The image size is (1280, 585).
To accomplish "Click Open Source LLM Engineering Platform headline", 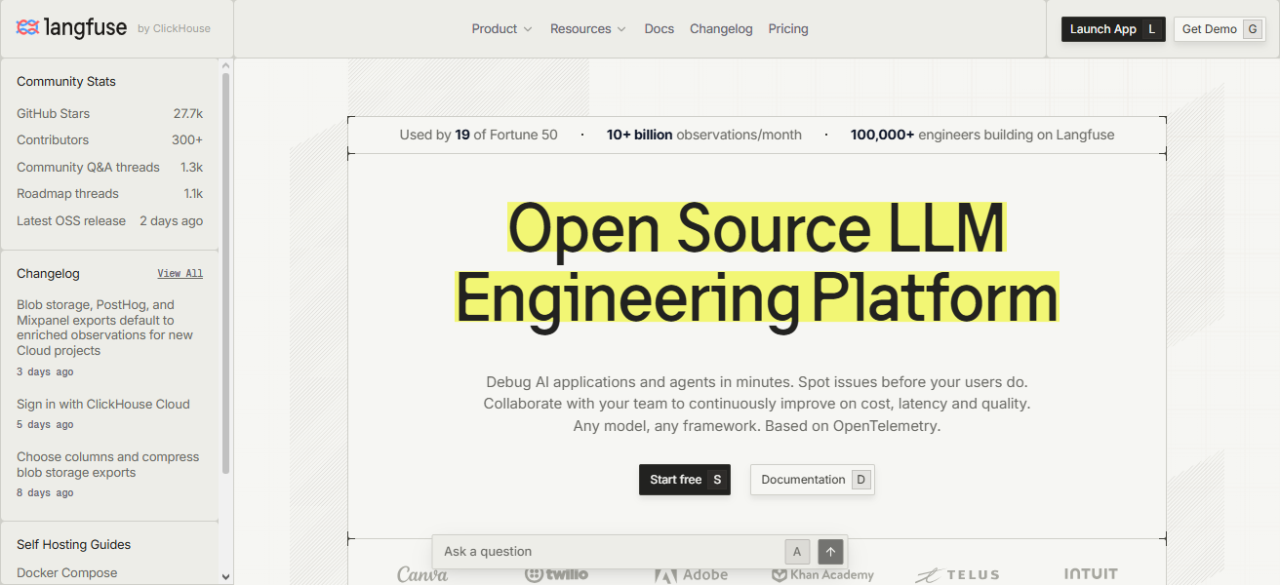I will (x=757, y=263).
